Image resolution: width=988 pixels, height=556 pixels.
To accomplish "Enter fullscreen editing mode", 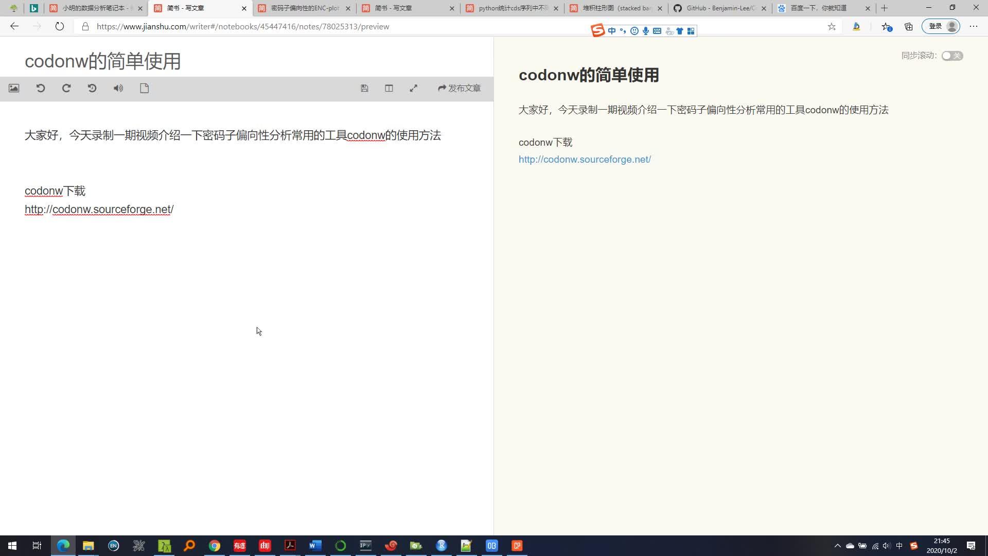I will pos(413,88).
